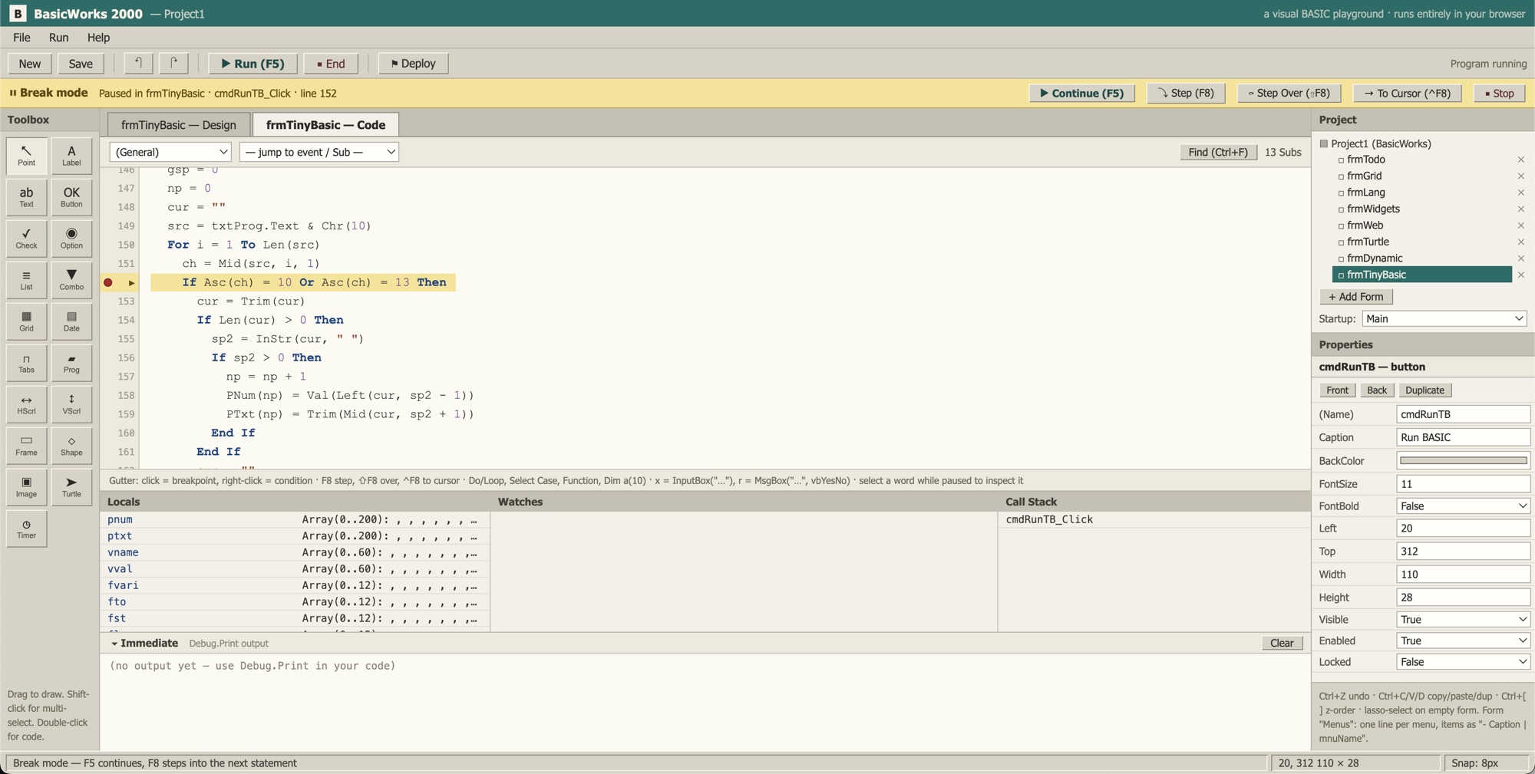Select the Grid tool

pyautogui.click(x=26, y=321)
